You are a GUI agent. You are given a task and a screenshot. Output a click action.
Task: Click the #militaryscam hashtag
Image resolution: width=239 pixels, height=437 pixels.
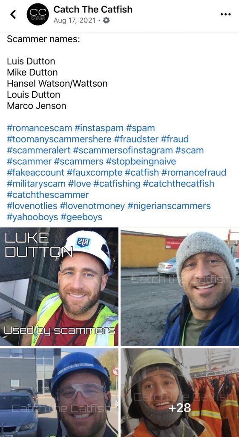pos(36,184)
